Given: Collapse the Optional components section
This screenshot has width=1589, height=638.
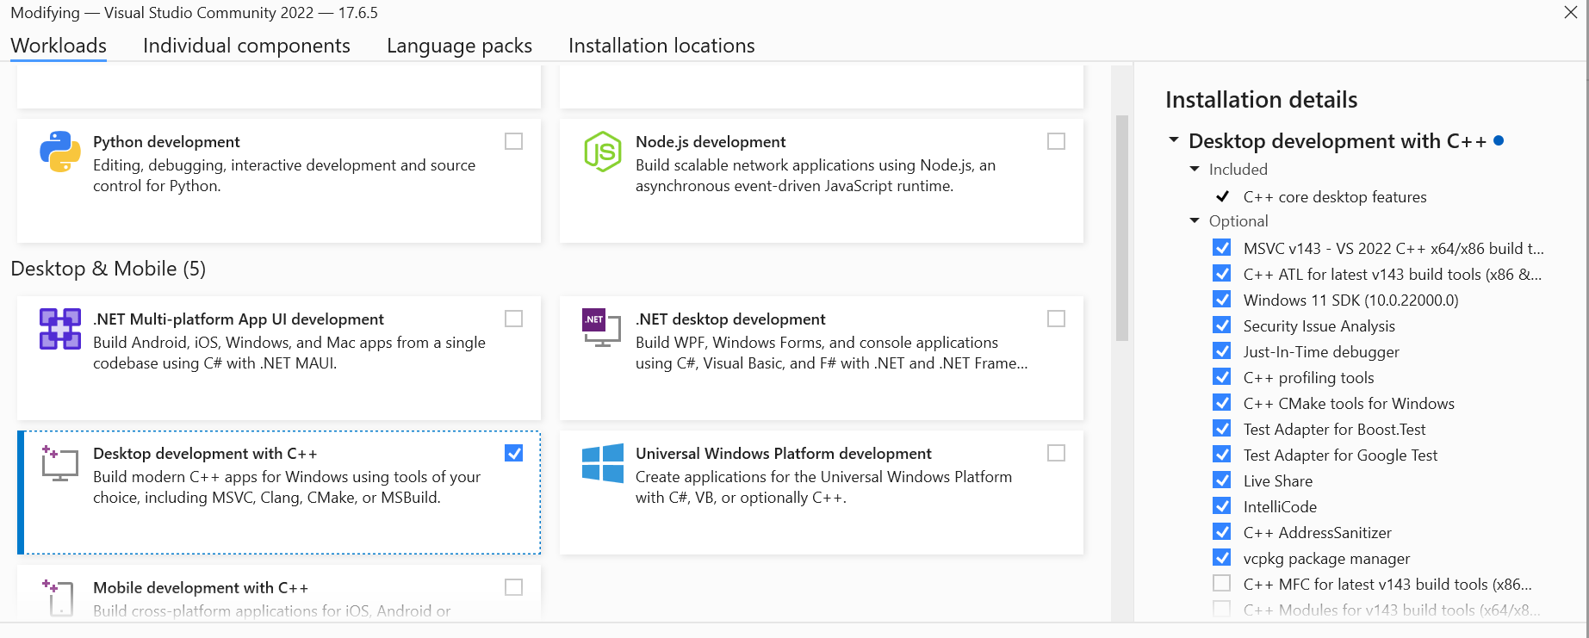Looking at the screenshot, I should (1195, 220).
